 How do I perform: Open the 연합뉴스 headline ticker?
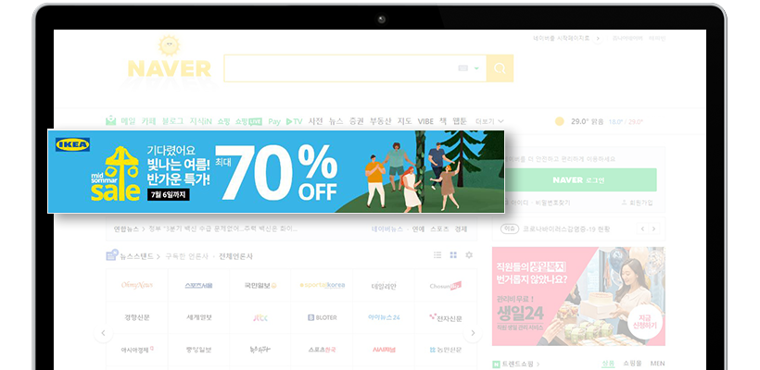[206, 228]
